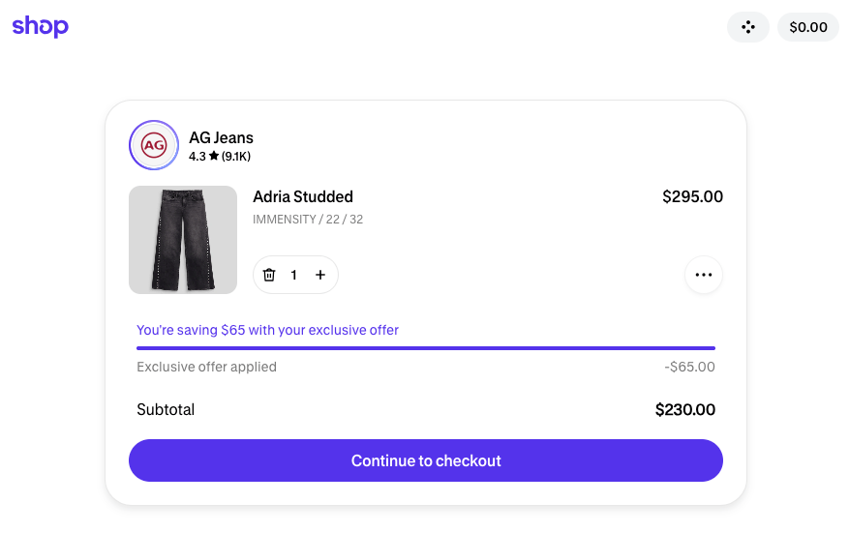Click the IMMENSITY / 22 / 32 variant text
The height and width of the screenshot is (533, 849).
click(x=308, y=220)
